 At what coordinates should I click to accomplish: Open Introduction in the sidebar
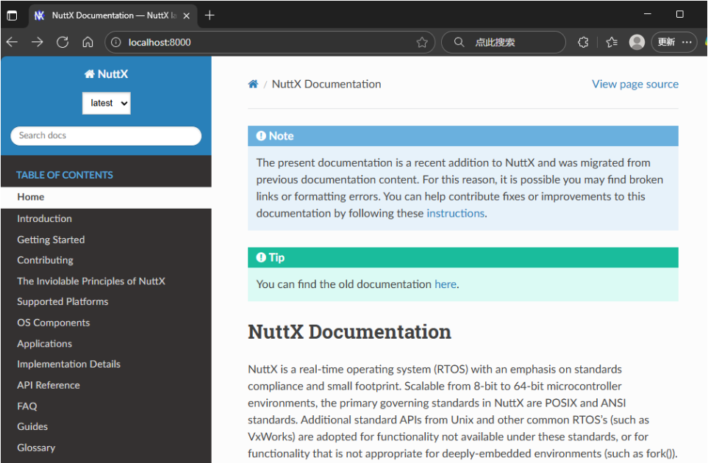tap(44, 219)
